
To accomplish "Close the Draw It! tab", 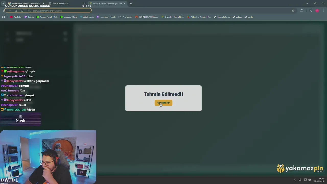I will (x=125, y=4).
